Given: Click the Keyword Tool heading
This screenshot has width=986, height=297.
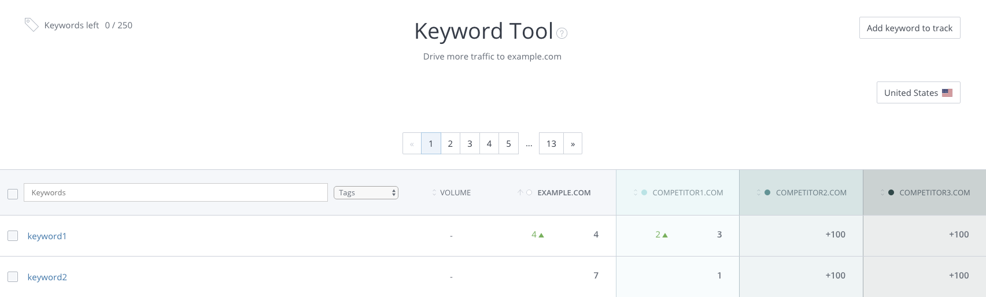Looking at the screenshot, I should coord(484,31).
